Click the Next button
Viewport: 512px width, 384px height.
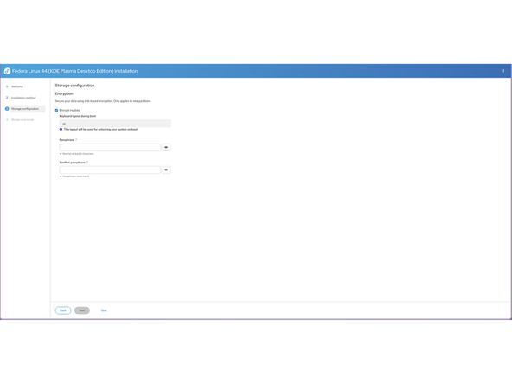[x=82, y=310]
